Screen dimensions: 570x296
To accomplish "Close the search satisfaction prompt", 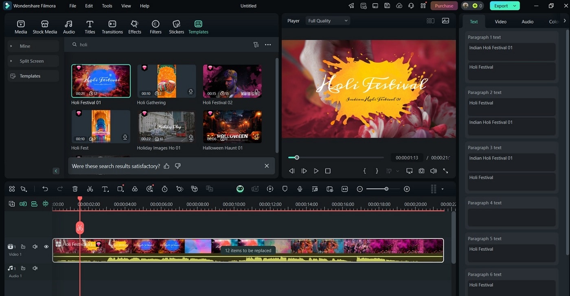I will tap(267, 166).
